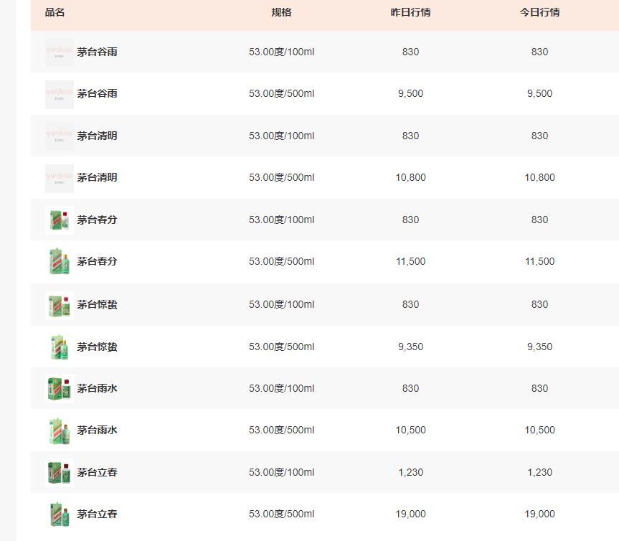The height and width of the screenshot is (541, 619).
Task: Click the 品名 column header
Action: [x=55, y=13]
